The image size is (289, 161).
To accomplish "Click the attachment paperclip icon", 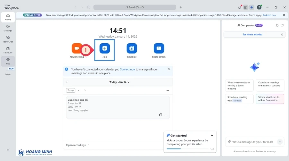I will tap(229, 142).
